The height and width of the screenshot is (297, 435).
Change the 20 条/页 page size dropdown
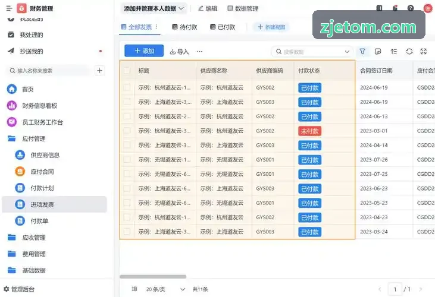[x=165, y=289]
